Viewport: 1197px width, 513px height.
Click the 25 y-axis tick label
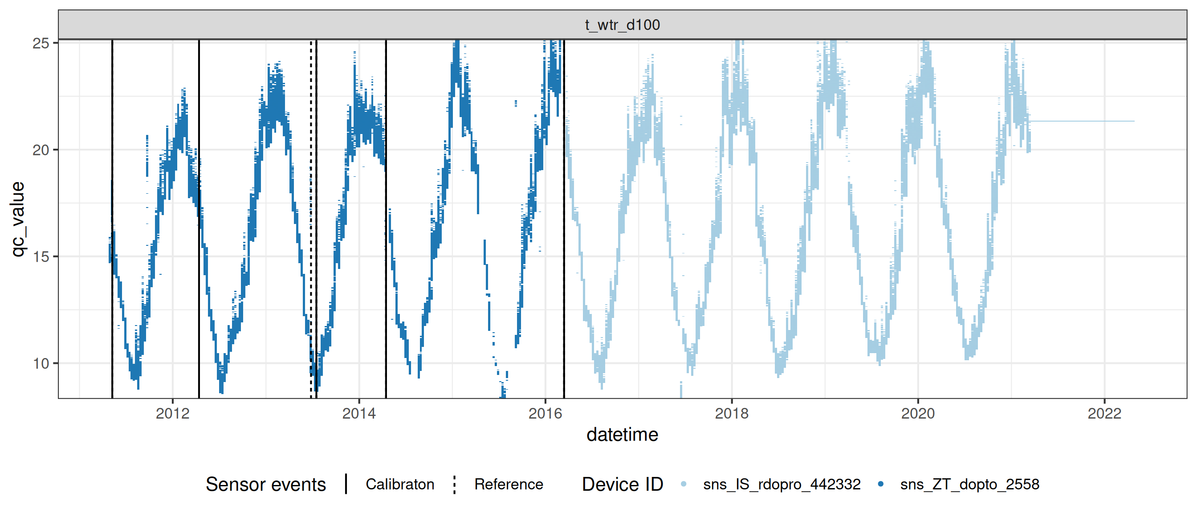(41, 43)
